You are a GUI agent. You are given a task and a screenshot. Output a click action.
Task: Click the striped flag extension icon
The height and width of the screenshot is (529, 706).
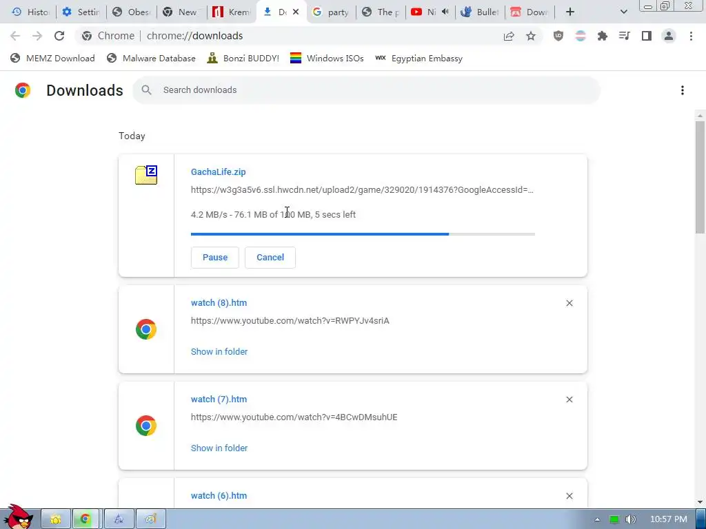(x=581, y=36)
